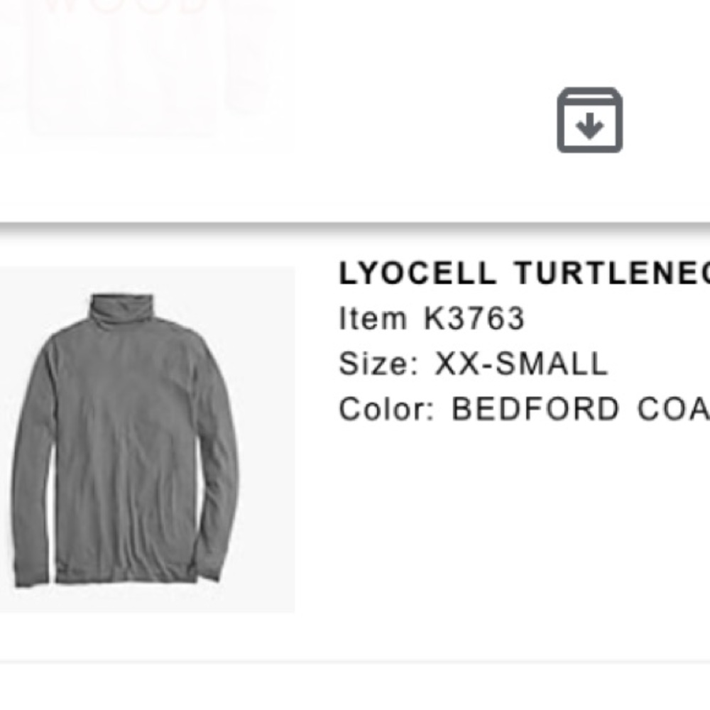Open the archive icon above the product
The width and height of the screenshot is (710, 710).
coord(591,121)
